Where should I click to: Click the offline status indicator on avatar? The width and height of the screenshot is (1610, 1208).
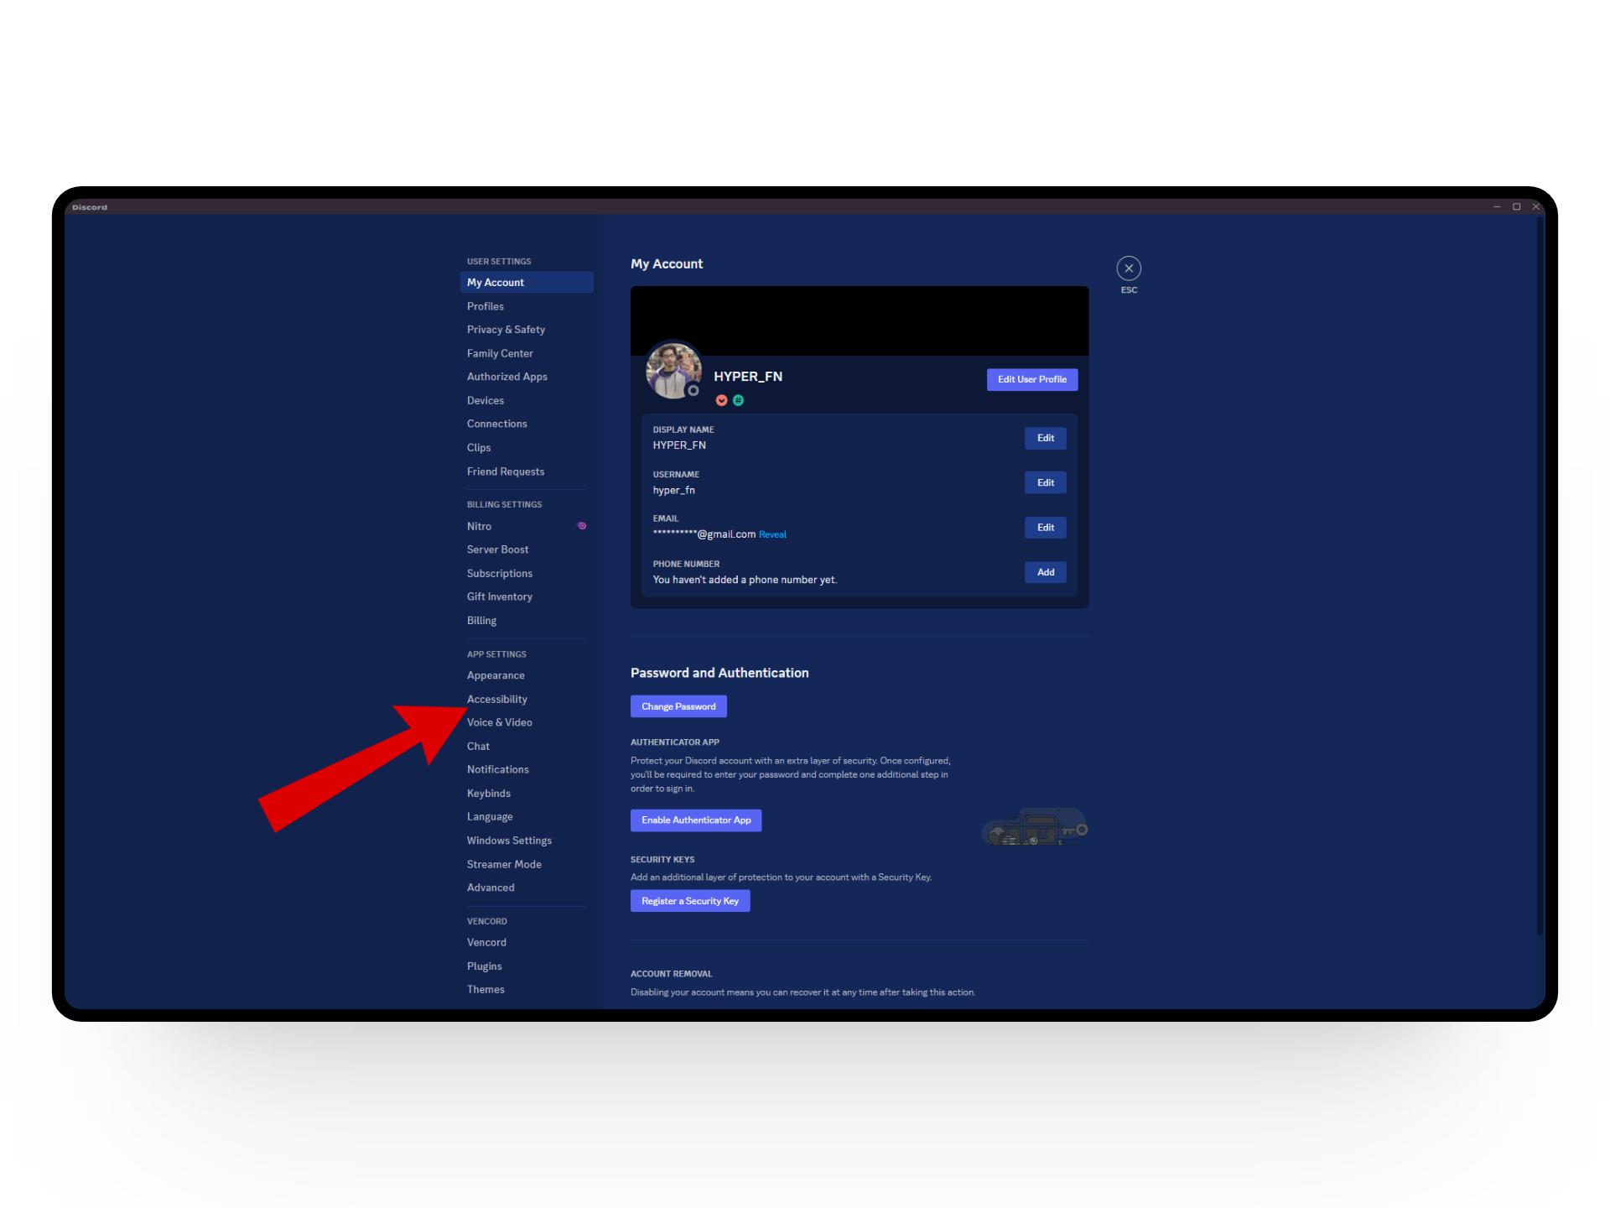(x=693, y=390)
